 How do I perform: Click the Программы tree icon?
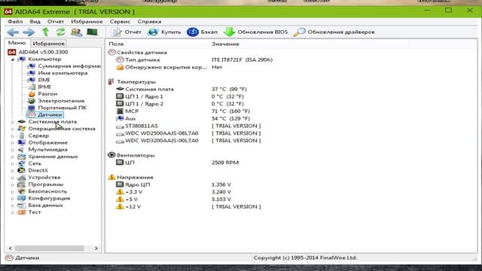[x=22, y=184]
